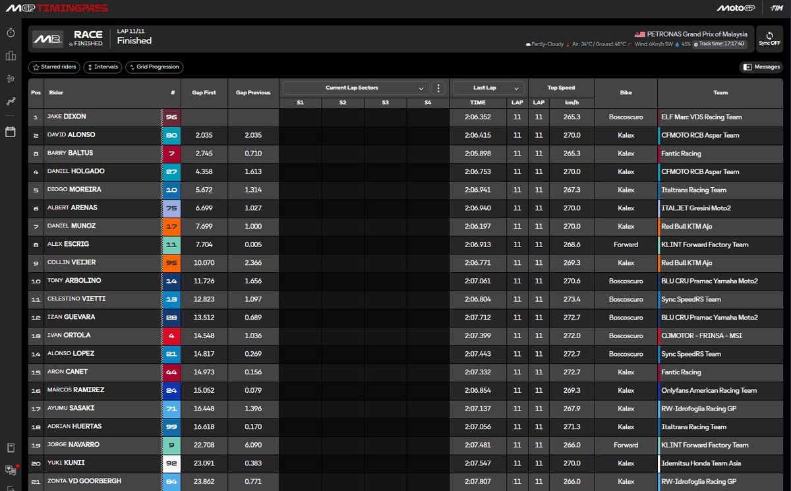The width and height of the screenshot is (791, 491).
Task: Toggle Grid Progression view
Action: [154, 67]
